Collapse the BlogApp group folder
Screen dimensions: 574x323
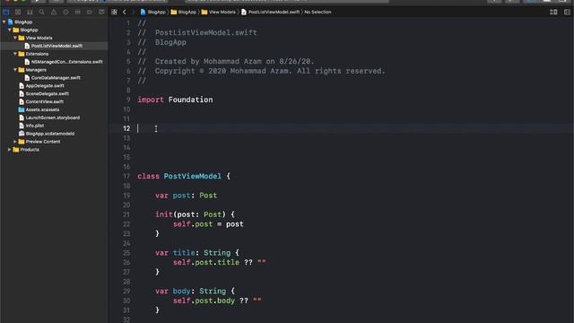(10, 30)
